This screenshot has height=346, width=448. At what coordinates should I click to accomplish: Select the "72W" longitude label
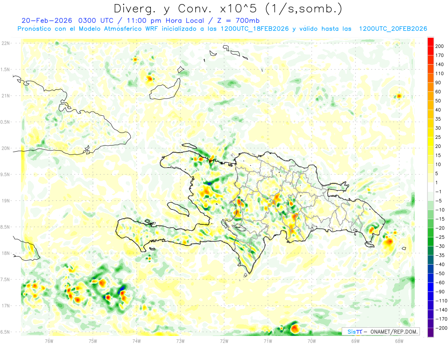tap(224, 341)
